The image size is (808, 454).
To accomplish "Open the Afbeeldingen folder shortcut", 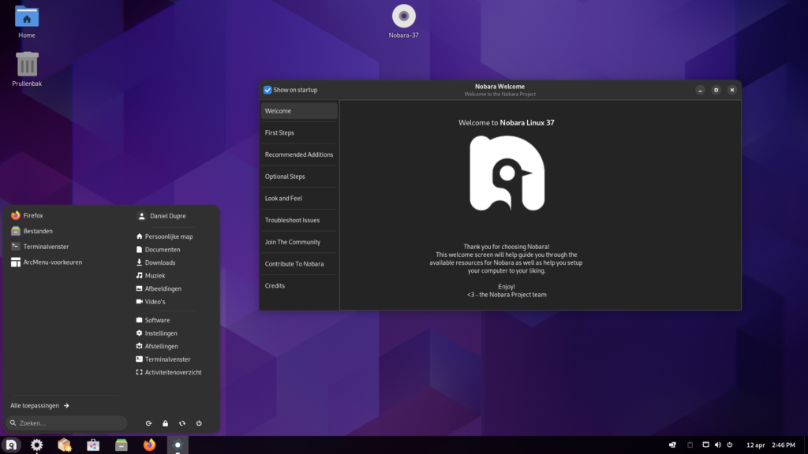I will (x=161, y=288).
